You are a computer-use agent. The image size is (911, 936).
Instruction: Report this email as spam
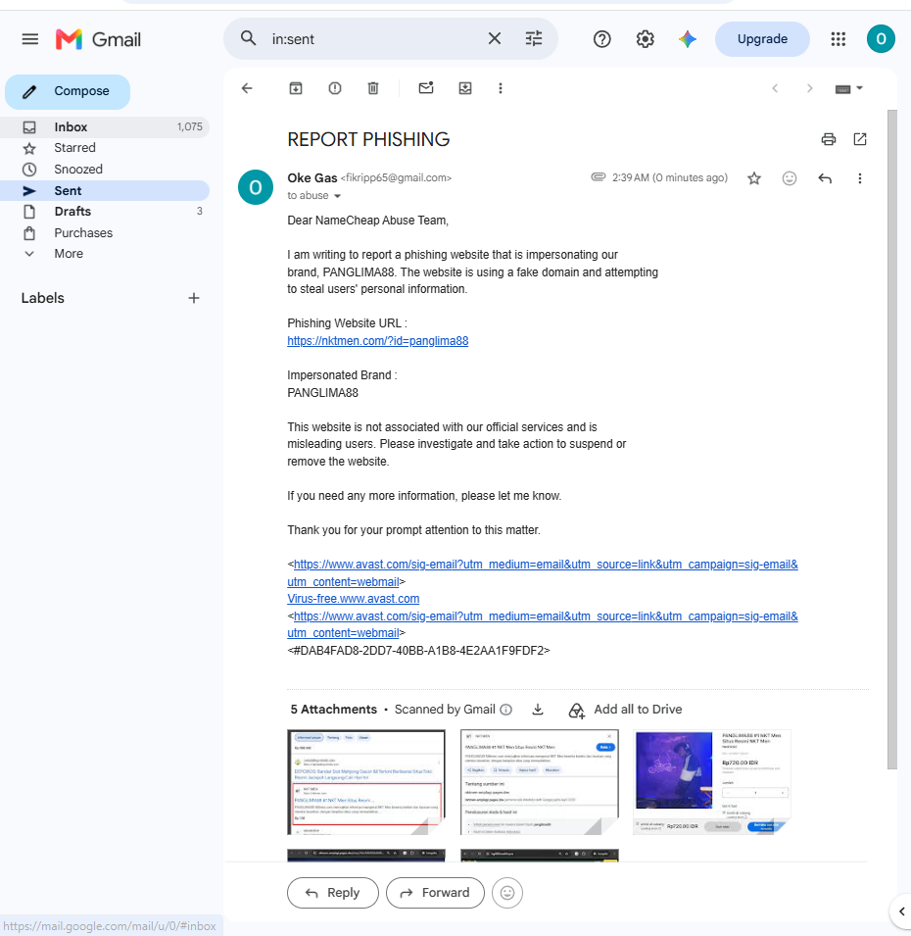point(335,88)
